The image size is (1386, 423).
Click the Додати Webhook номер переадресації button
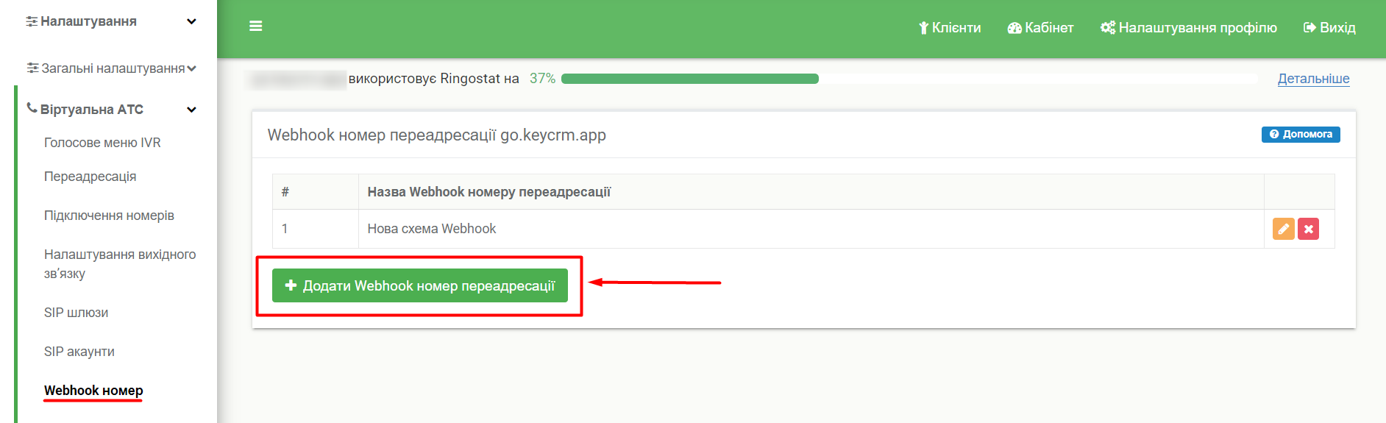coord(420,285)
